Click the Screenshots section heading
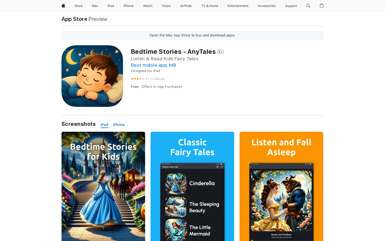Viewport: 385px width, 241px height. click(79, 124)
